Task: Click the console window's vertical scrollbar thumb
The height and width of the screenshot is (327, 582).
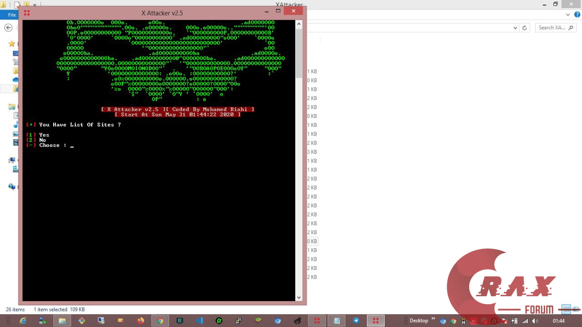Action: [299, 52]
